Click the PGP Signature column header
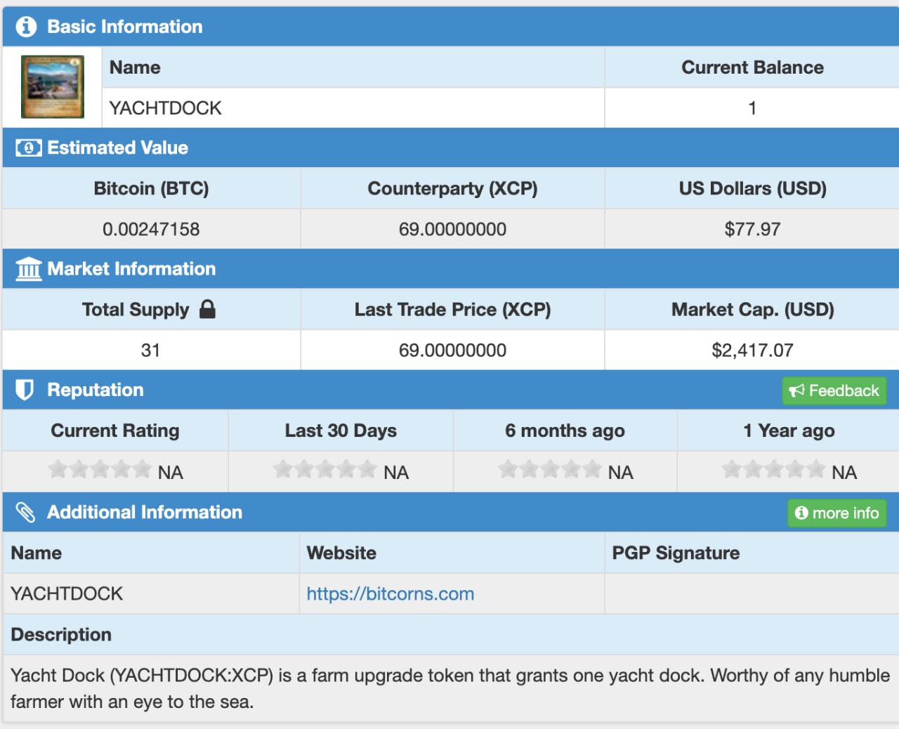This screenshot has height=729, width=899. coord(676,553)
